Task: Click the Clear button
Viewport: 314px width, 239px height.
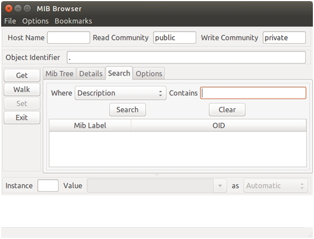Action: click(x=227, y=110)
